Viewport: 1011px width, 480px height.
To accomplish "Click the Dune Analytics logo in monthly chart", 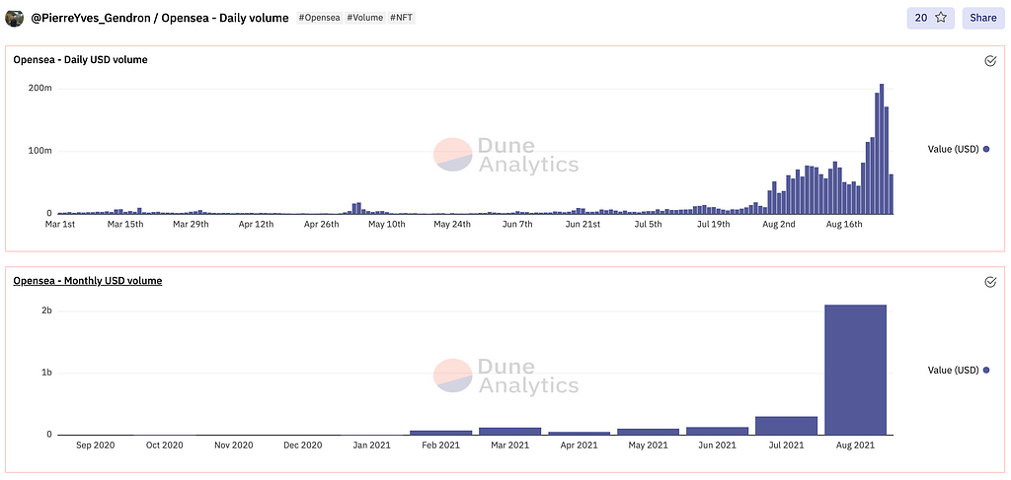I will click(x=506, y=376).
